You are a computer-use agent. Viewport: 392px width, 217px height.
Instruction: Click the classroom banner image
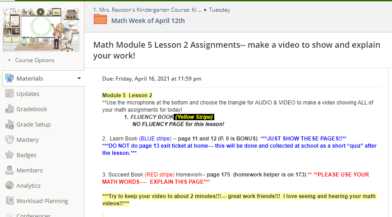point(41,30)
